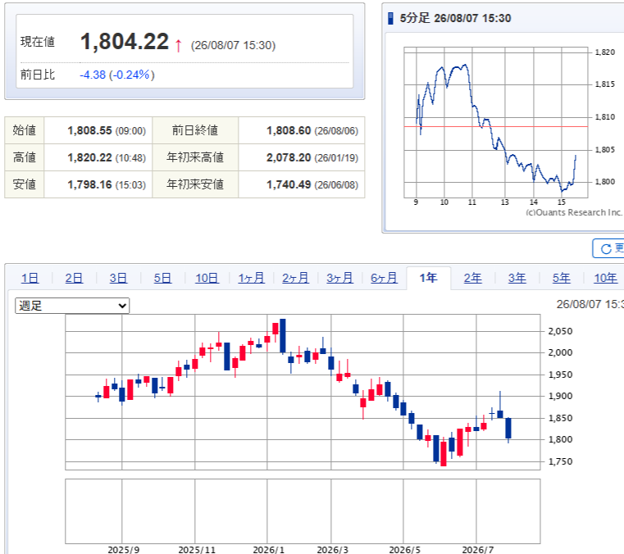This screenshot has width=624, height=554.
Task: Click the opening price 1,808.55
Action: coord(89,130)
